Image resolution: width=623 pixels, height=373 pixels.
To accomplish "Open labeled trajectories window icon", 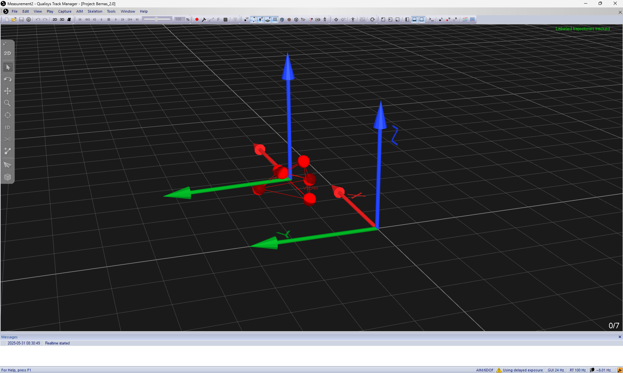I will pyautogui.click(x=441, y=19).
